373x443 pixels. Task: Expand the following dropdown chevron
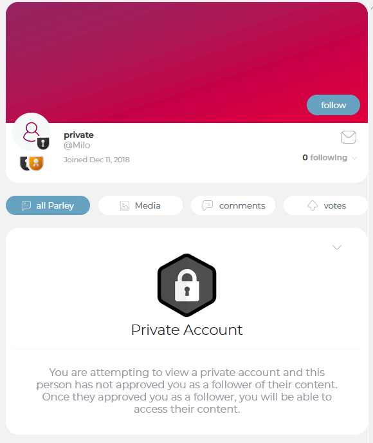[x=354, y=158]
